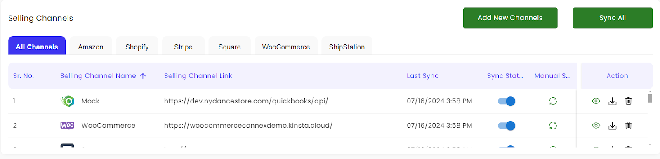Switch to the Shopify tab

pos(137,47)
